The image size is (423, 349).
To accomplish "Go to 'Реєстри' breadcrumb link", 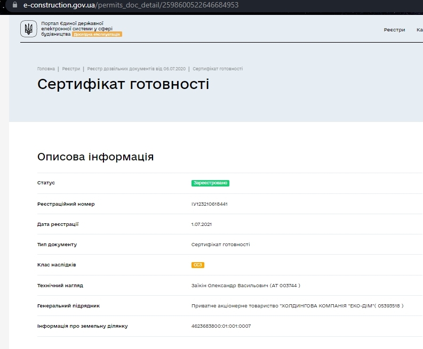I will [x=71, y=69].
